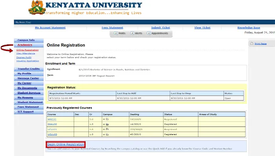
Task: Open the Student Services menu section
Action: pyautogui.click(x=29, y=93)
